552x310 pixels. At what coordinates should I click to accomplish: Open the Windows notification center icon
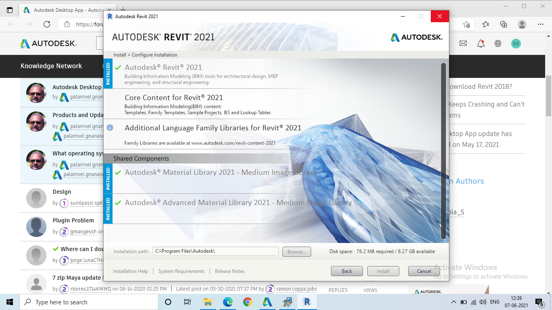(539, 302)
